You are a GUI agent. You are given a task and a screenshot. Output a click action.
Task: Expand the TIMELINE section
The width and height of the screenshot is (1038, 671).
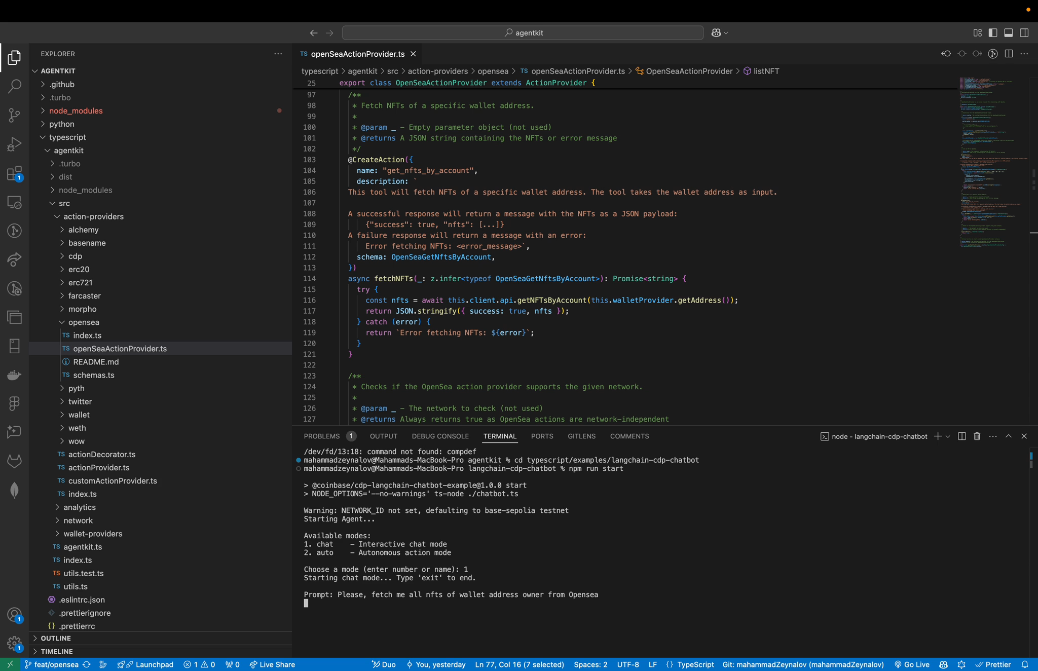[x=160, y=651]
